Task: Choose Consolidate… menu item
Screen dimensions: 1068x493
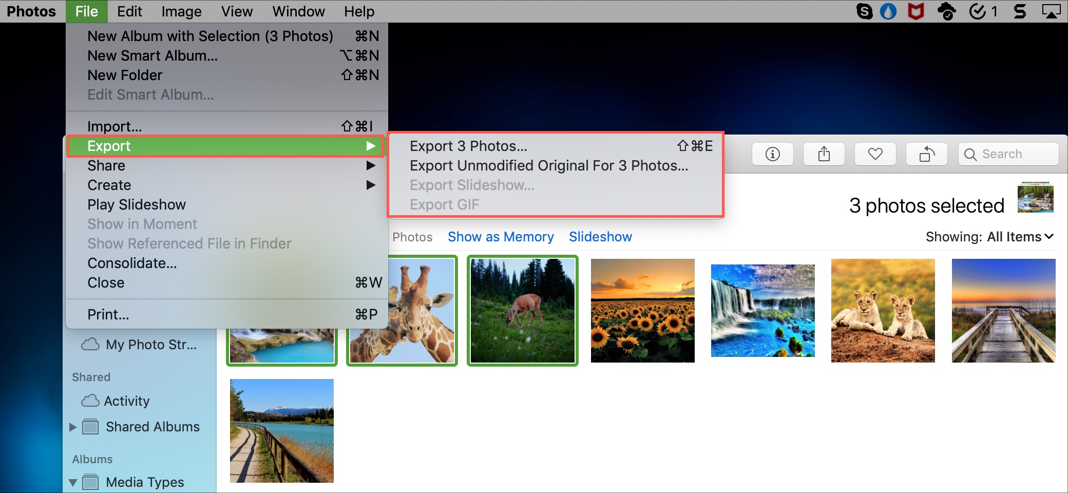Action: [x=226, y=263]
